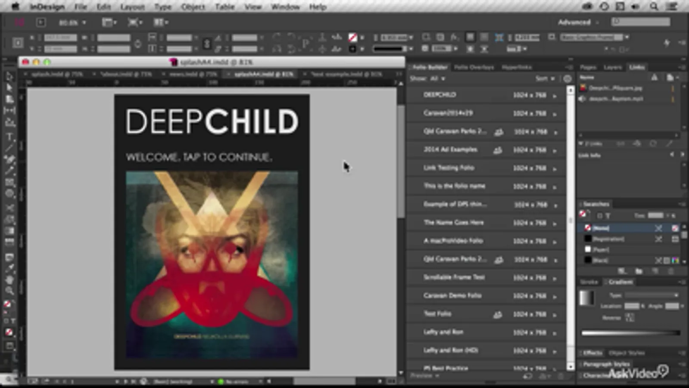Select the [Black] swatch
The image size is (689, 388).
click(x=630, y=260)
